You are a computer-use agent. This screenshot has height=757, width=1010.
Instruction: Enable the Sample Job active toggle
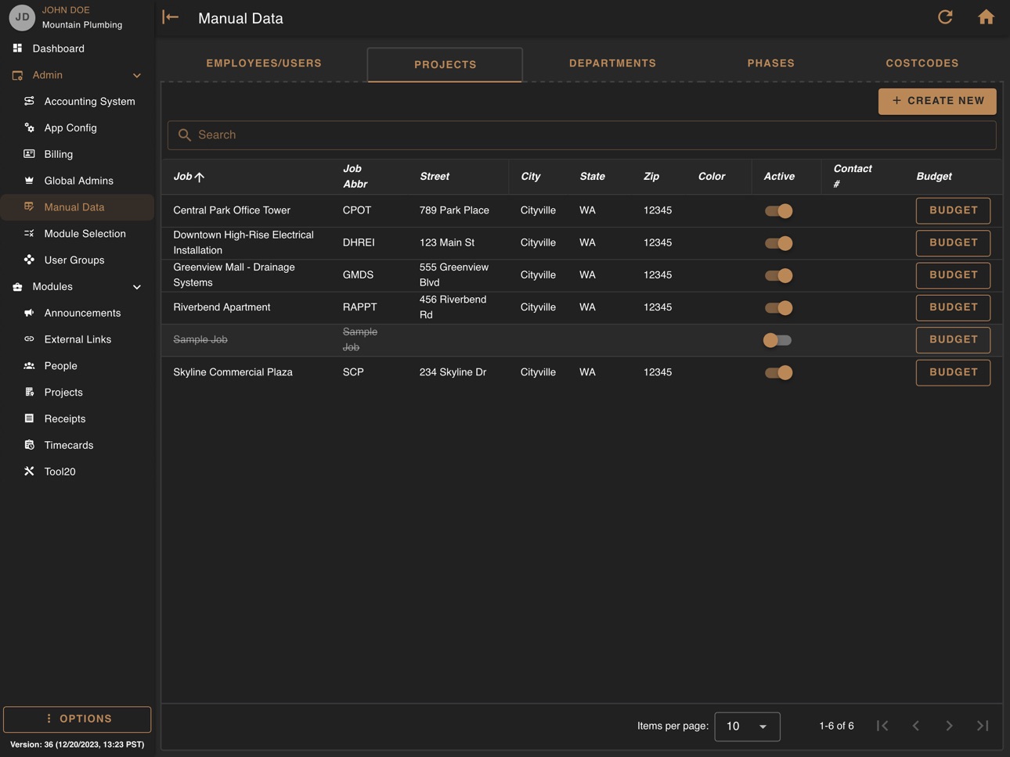point(778,340)
